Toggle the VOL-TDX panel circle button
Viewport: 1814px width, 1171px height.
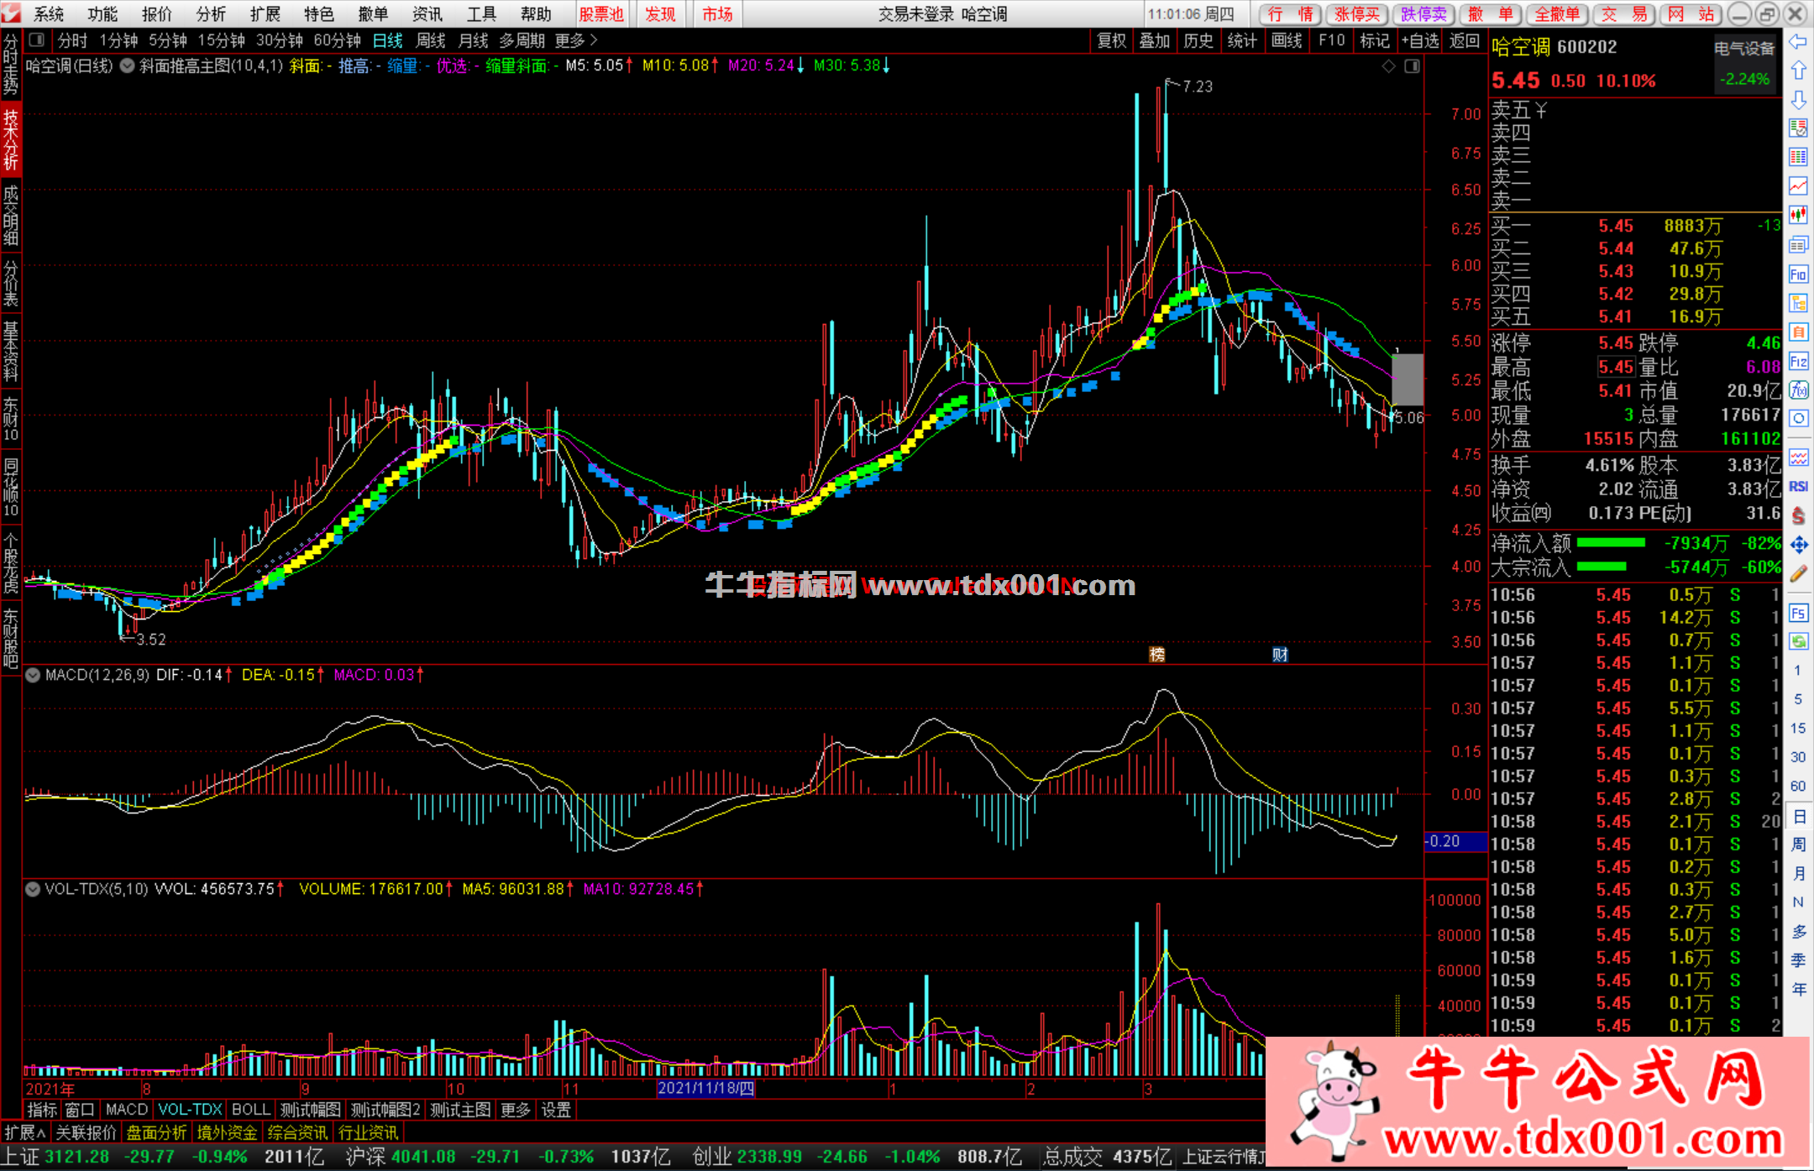pos(33,889)
